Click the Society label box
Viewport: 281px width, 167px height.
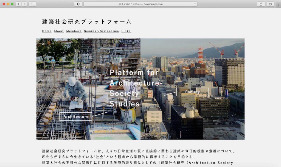click(192, 92)
